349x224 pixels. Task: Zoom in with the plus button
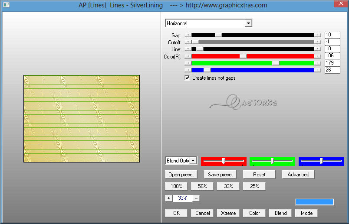(169, 198)
